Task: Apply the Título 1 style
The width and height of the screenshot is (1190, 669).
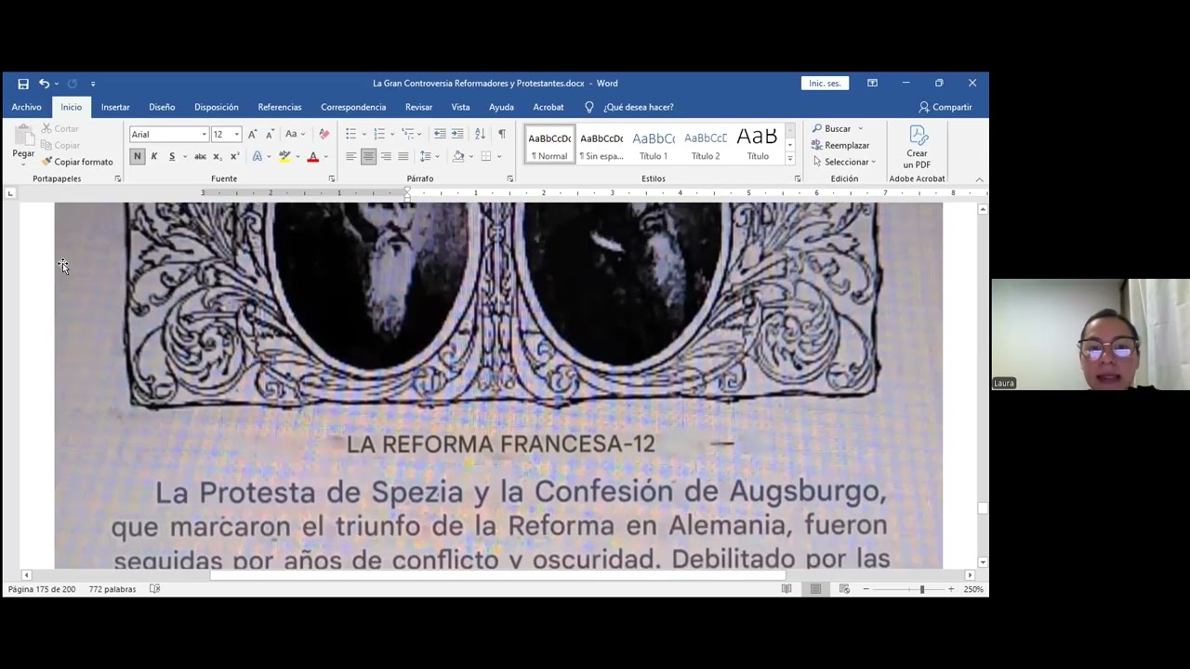Action: click(654, 145)
